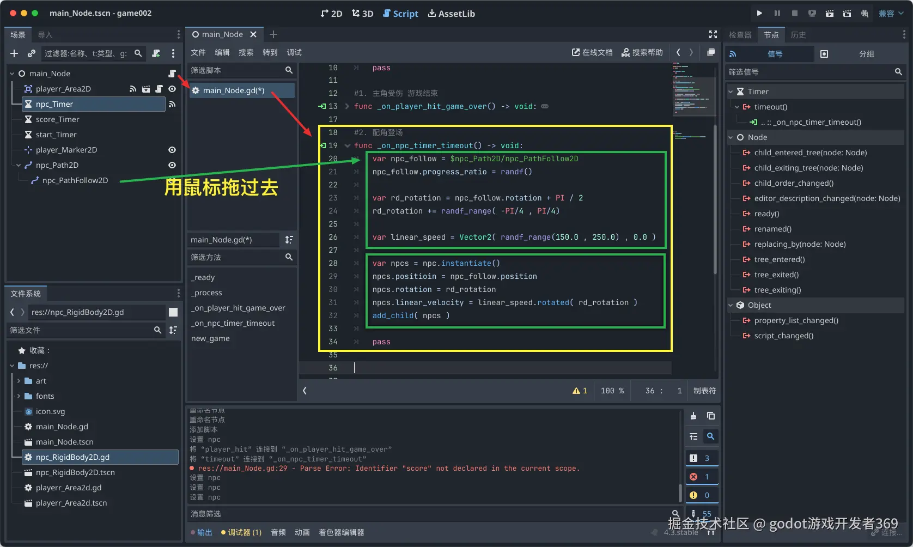913x547 pixels.
Task: Switch to the 2D workspace
Action: [331, 14]
